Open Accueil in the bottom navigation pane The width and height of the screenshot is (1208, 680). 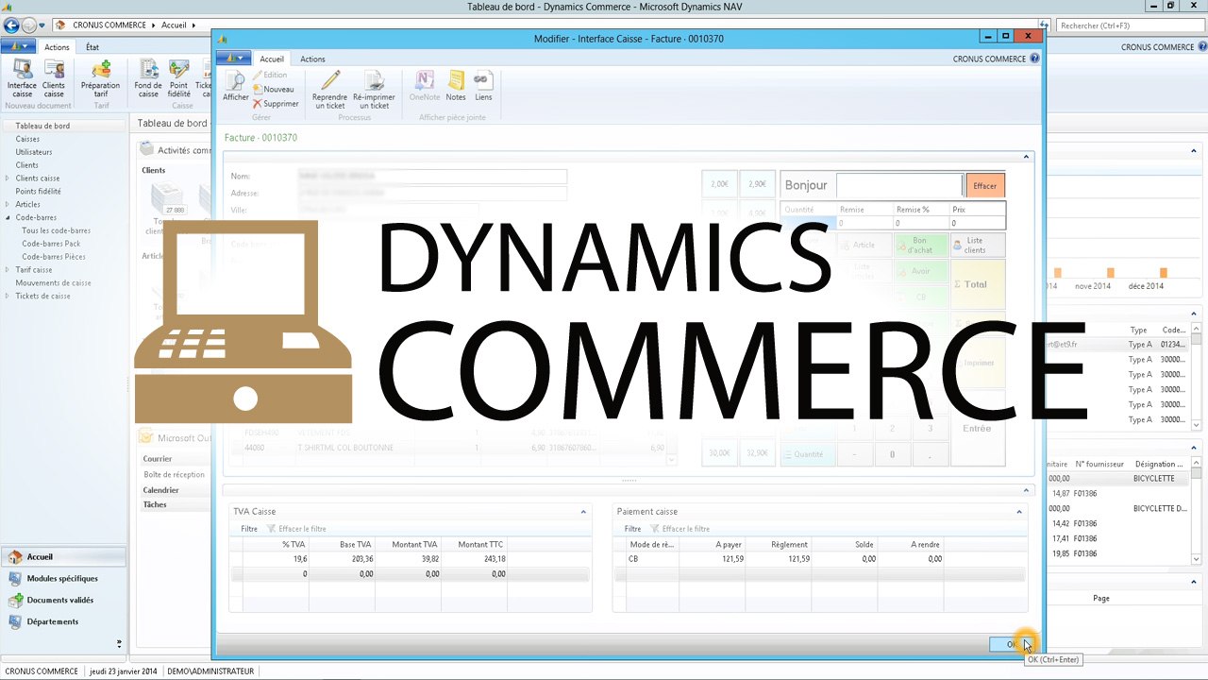[63, 556]
